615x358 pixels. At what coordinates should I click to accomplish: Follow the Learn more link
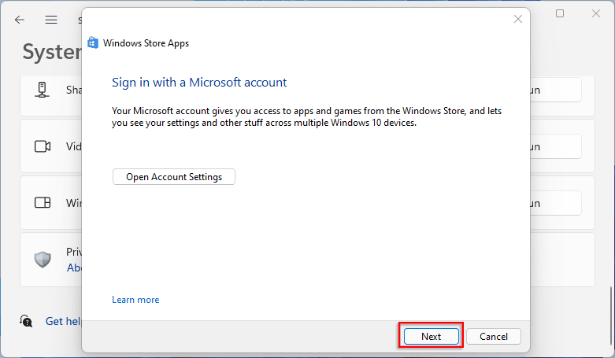(135, 300)
